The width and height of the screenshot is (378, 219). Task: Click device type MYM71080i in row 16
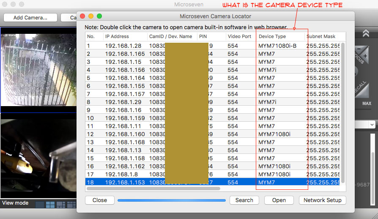(x=274, y=166)
